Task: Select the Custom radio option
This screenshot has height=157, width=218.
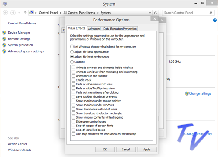Action: 77,62
